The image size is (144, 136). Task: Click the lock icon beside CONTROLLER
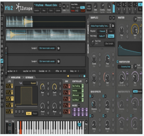point(87,81)
